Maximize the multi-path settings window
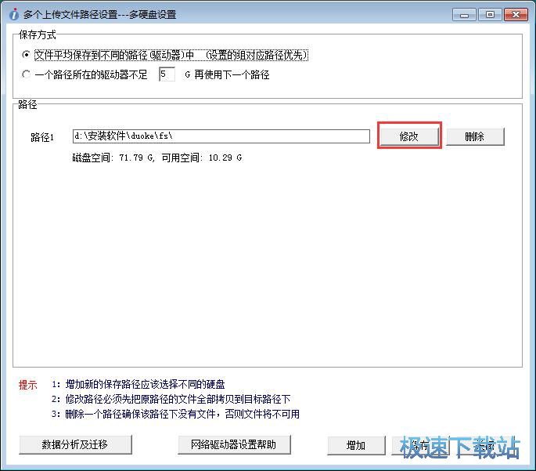This screenshot has width=536, height=471. (x=490, y=15)
